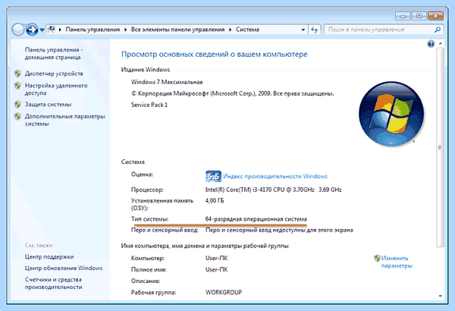Screen dimensions: 455x311
Task: Click the 'Windows 7 Максимальная' edition text
Action: coord(167,82)
